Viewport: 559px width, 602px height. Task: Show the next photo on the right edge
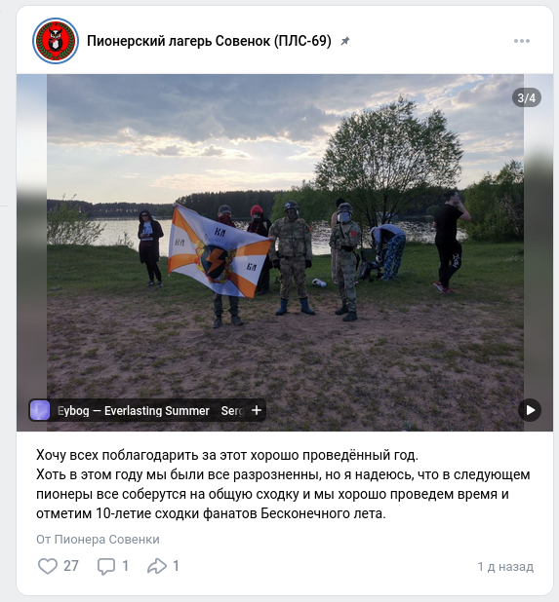[539, 252]
